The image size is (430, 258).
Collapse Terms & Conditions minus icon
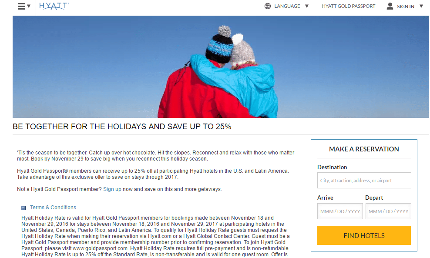pos(24,208)
